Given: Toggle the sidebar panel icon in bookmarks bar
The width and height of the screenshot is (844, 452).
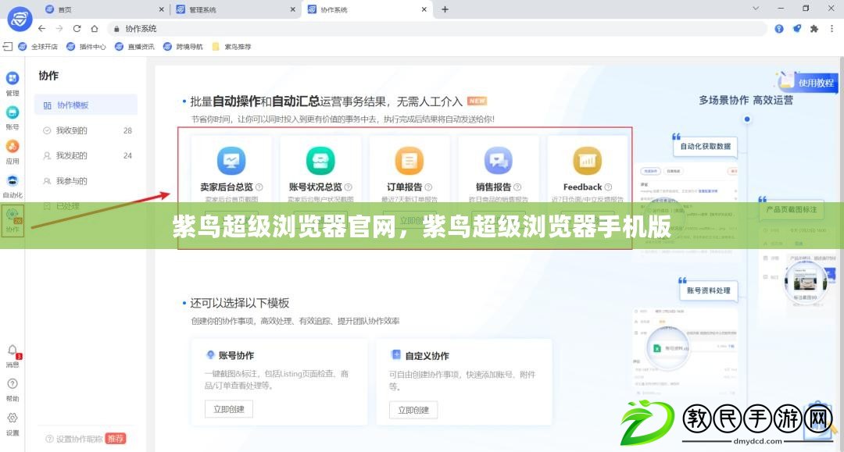Looking at the screenshot, I should click(x=8, y=47).
